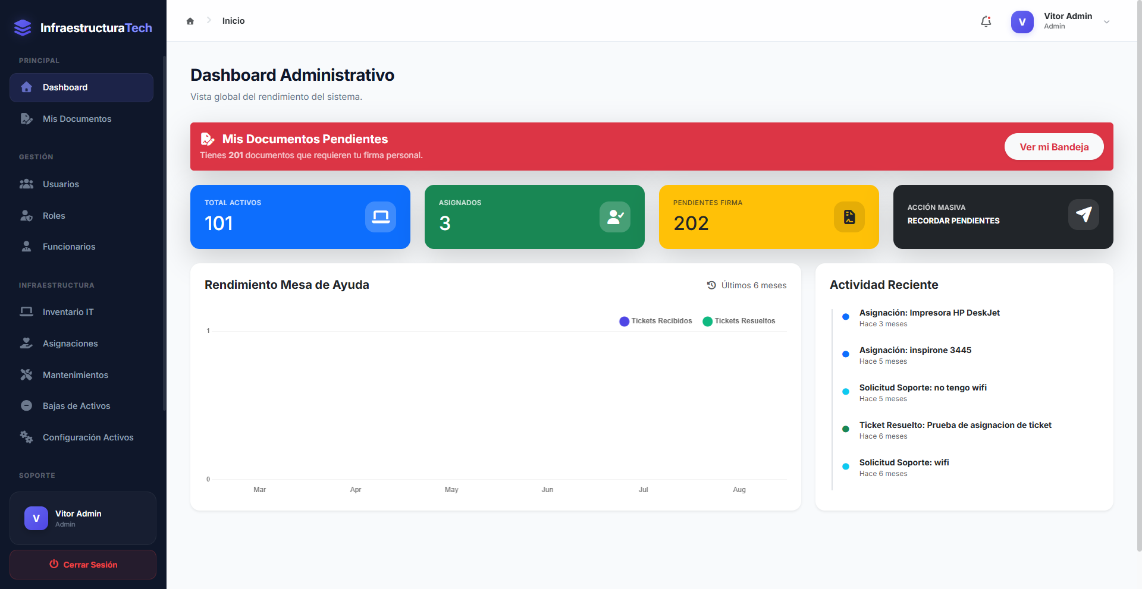Open the Total Activos 101 card

pos(300,217)
